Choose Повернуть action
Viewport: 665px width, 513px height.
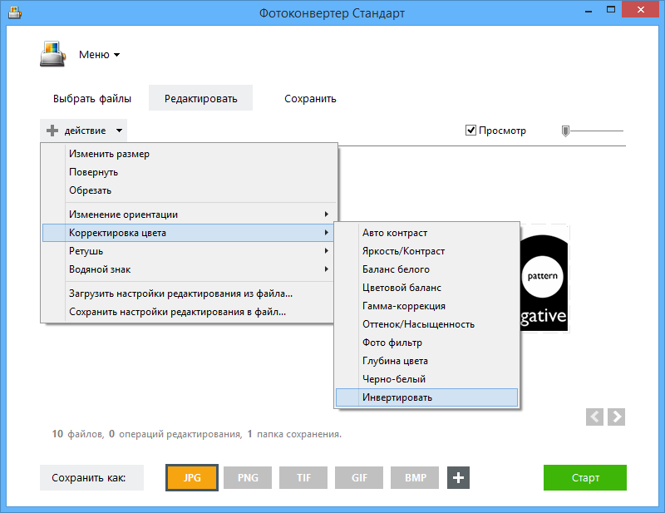190,172
